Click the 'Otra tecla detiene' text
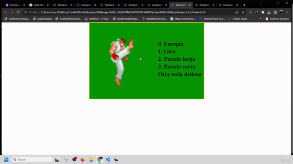Screen dimensions: 293x164 [180, 74]
